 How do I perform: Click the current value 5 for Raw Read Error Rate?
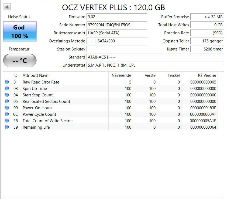coord(130,82)
